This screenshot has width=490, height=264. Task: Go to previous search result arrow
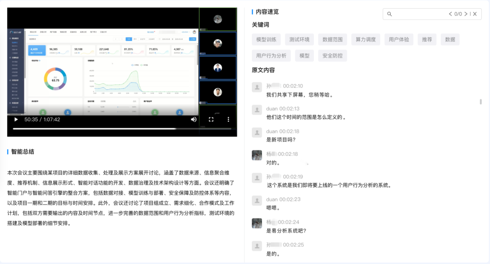pos(450,14)
